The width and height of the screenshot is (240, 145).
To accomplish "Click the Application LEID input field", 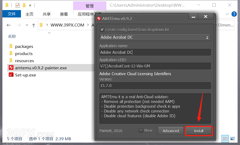I will tap(155, 66).
